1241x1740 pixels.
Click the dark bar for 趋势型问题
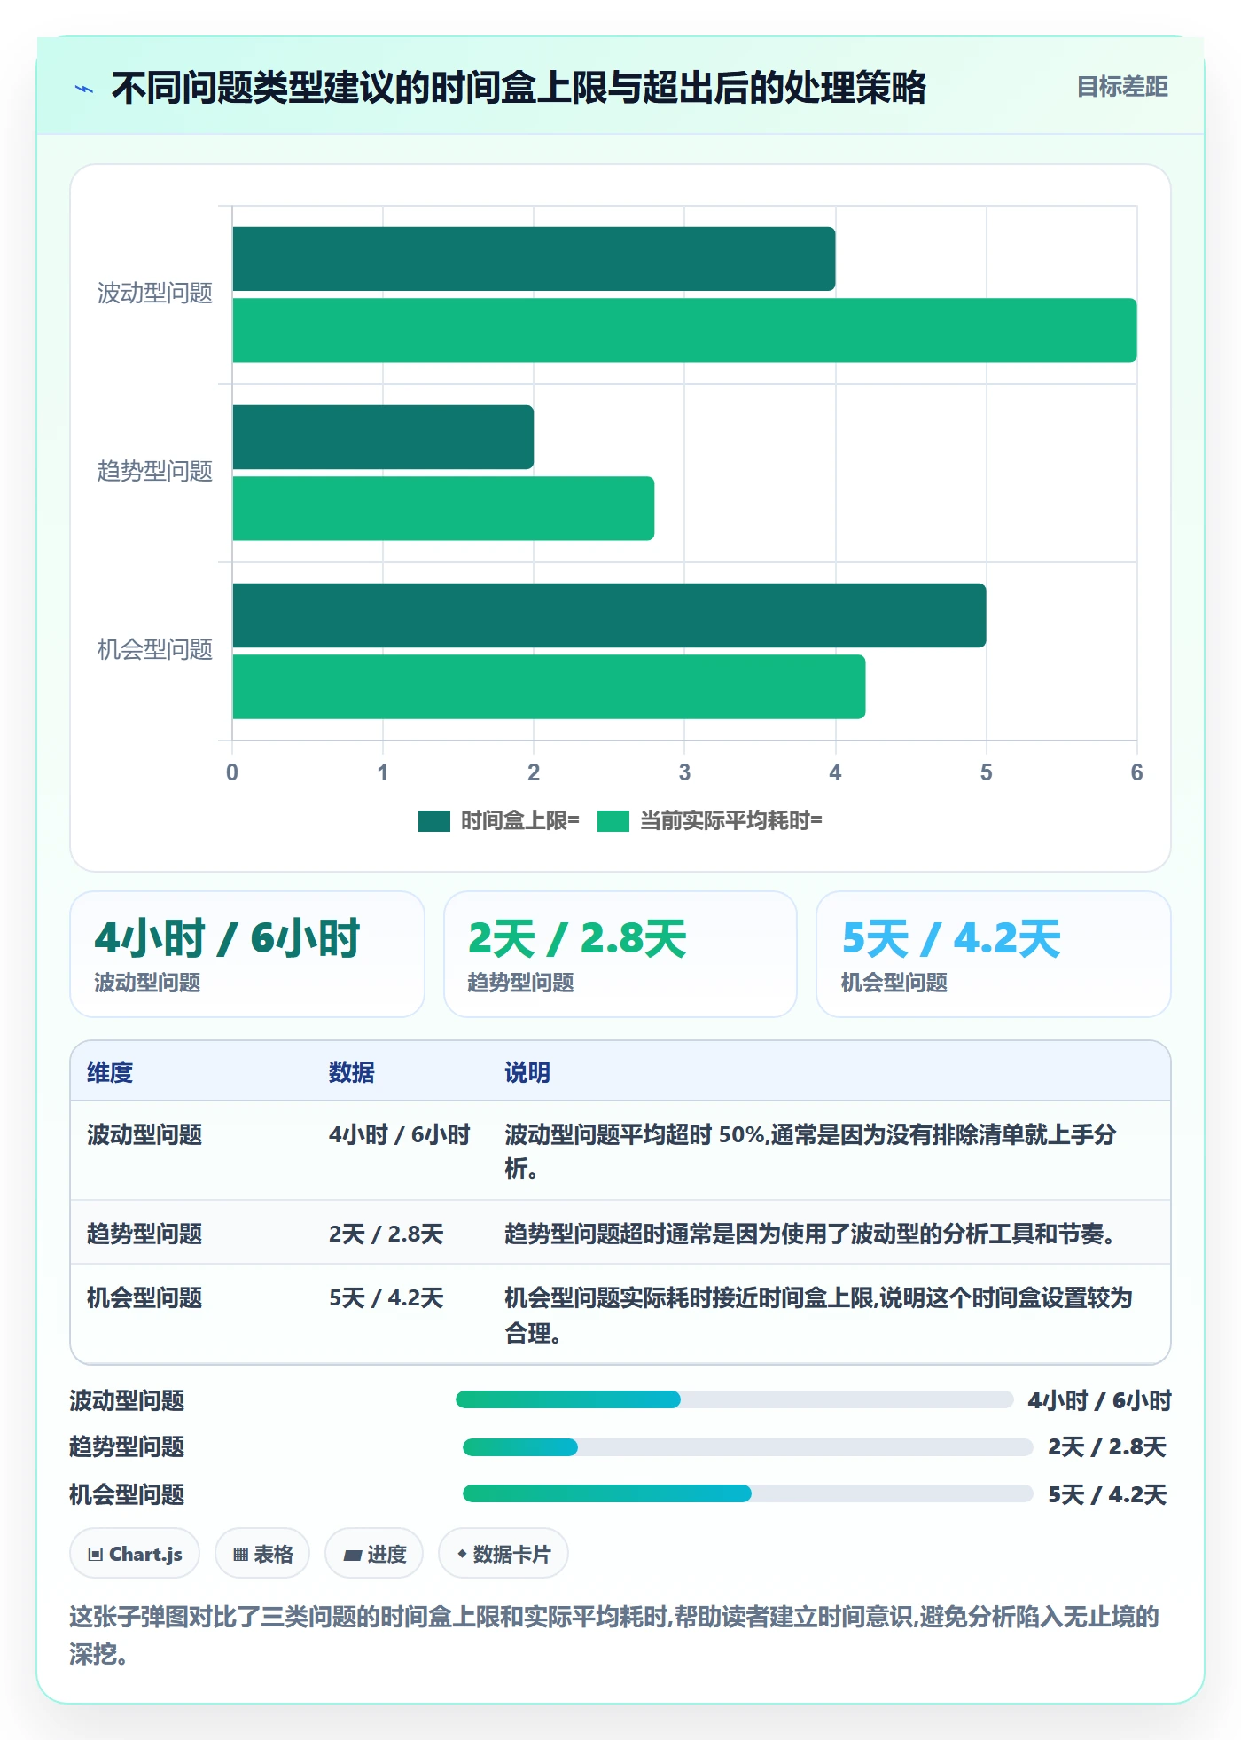click(383, 437)
